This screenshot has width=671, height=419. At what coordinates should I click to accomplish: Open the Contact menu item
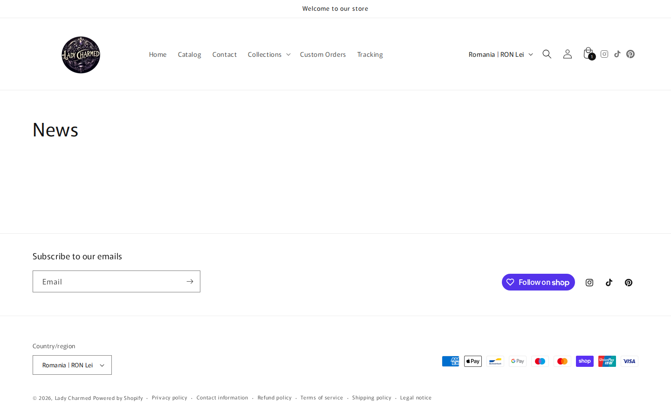coord(225,54)
